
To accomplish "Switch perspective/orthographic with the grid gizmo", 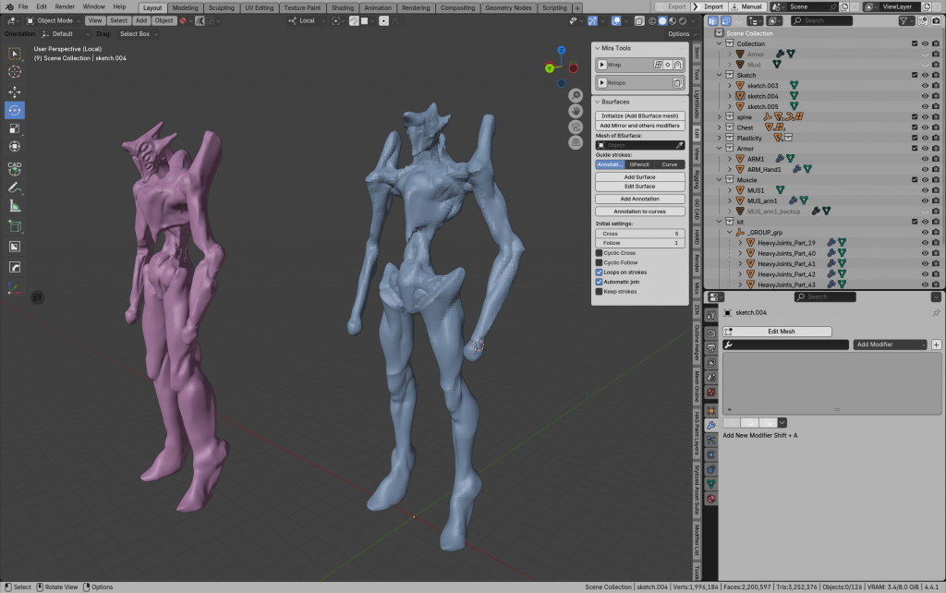I will (576, 142).
